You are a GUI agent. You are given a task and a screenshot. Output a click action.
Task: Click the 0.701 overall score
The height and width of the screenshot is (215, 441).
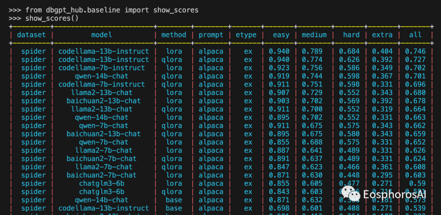point(415,76)
